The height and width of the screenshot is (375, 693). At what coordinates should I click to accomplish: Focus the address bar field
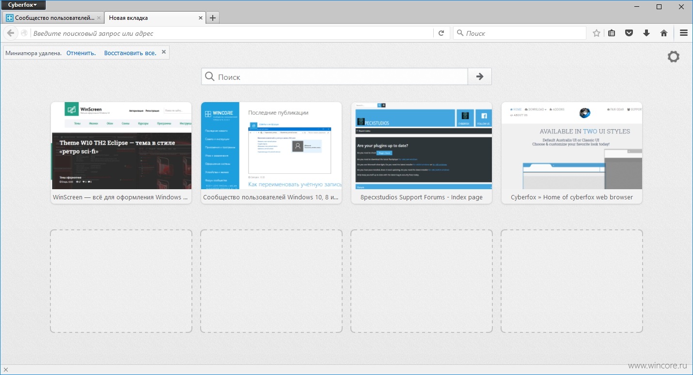coord(233,33)
